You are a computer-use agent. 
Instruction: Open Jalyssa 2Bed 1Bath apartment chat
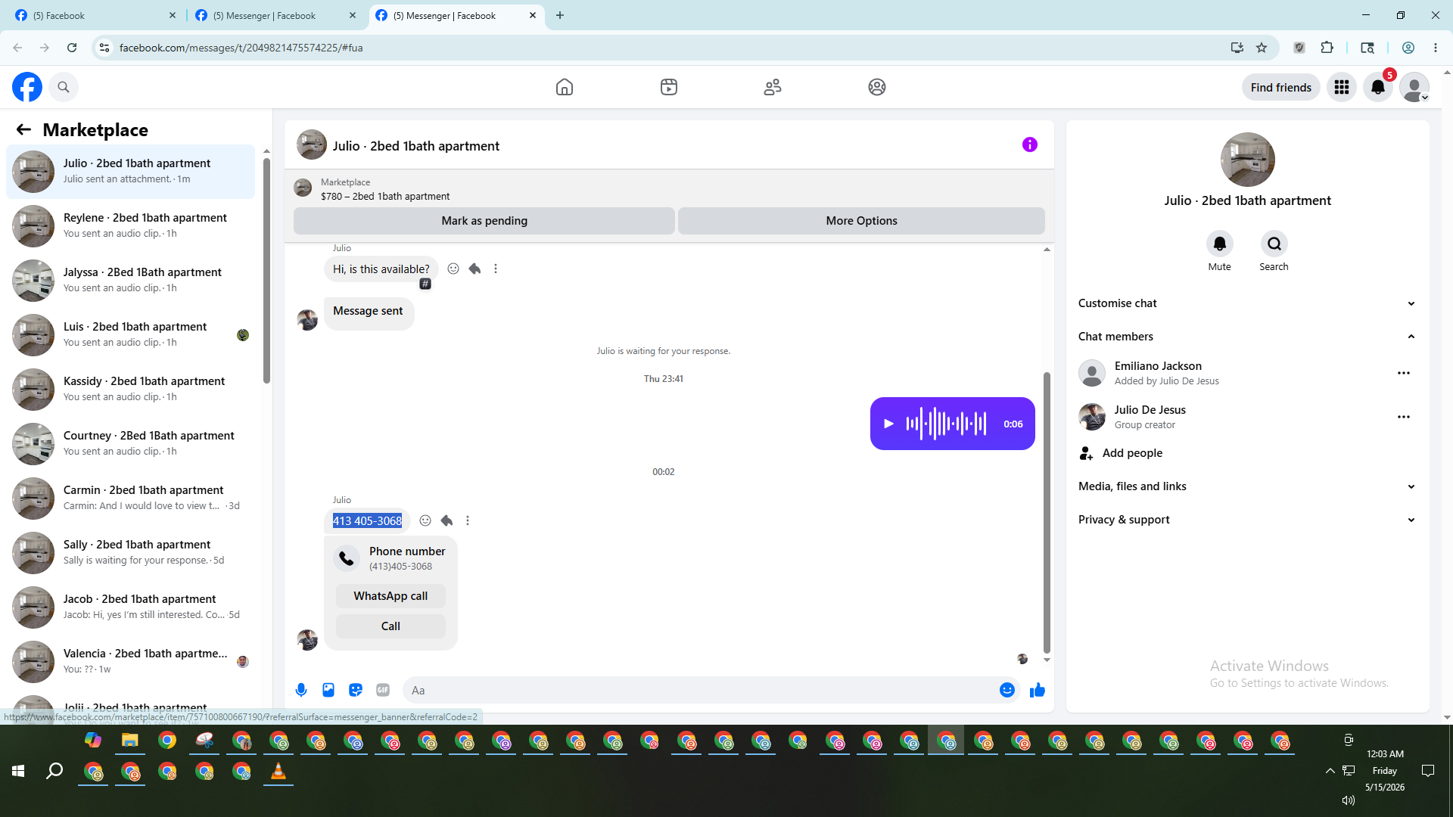(131, 281)
